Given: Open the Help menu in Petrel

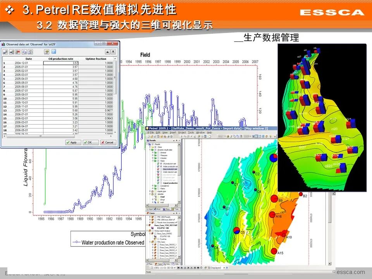Looking at the screenshot, I should pos(209,133).
